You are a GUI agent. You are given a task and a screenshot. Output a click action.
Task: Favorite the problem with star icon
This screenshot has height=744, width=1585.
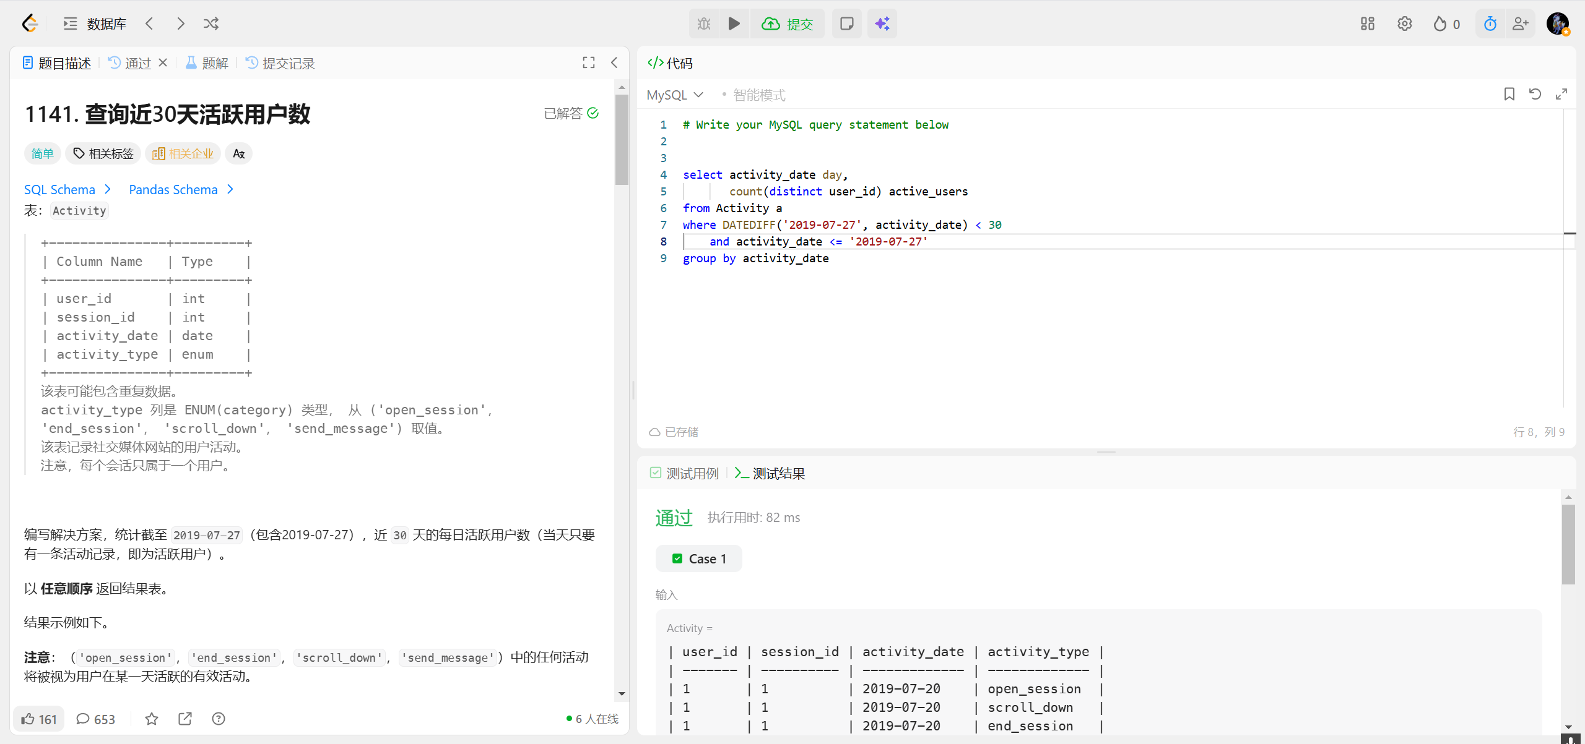[x=152, y=719]
